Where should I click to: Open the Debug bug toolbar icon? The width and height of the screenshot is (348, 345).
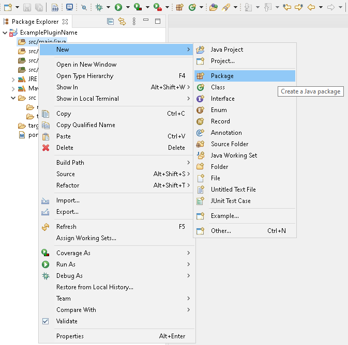99,7
